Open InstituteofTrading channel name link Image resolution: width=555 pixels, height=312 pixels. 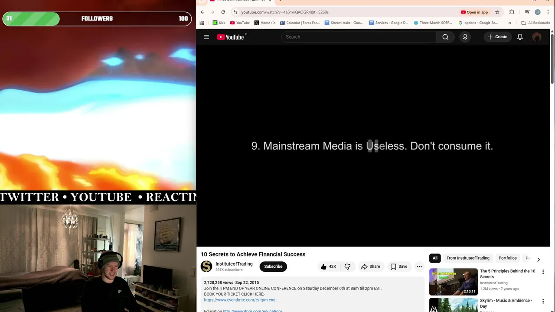click(x=234, y=264)
